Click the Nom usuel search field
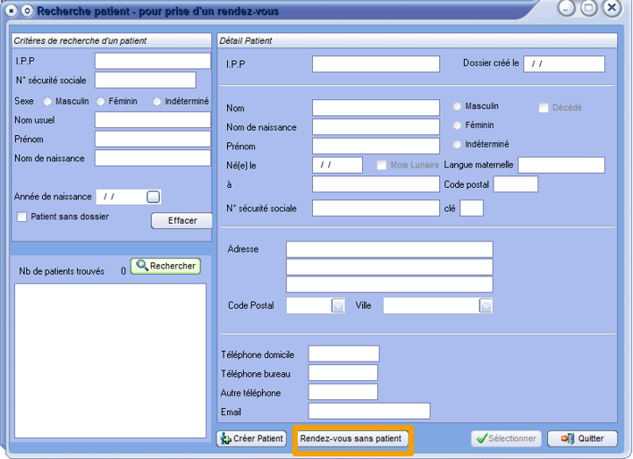Viewport: 633px width, 459px height. (152, 120)
